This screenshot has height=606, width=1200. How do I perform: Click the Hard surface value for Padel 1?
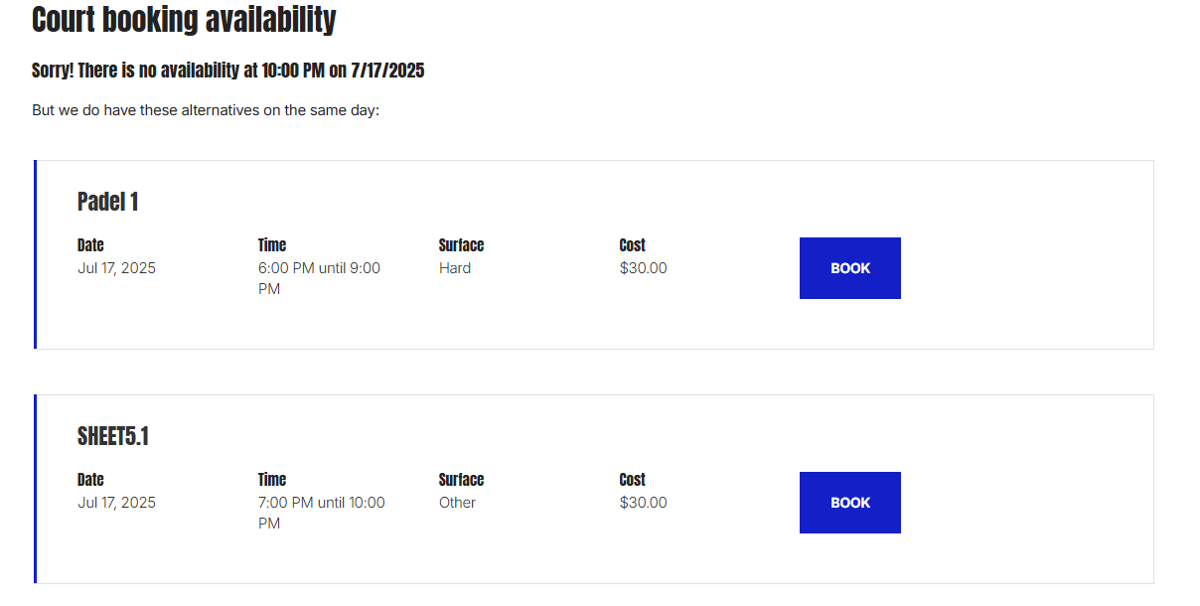click(x=455, y=268)
